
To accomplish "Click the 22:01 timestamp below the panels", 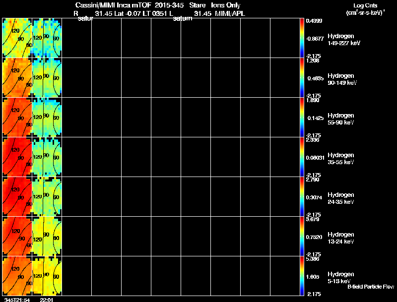I will click(47, 300).
